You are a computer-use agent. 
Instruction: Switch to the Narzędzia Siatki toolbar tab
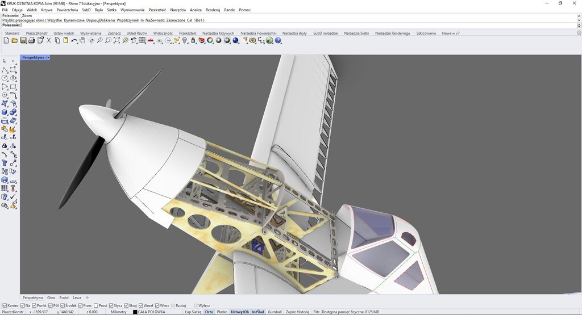point(356,33)
